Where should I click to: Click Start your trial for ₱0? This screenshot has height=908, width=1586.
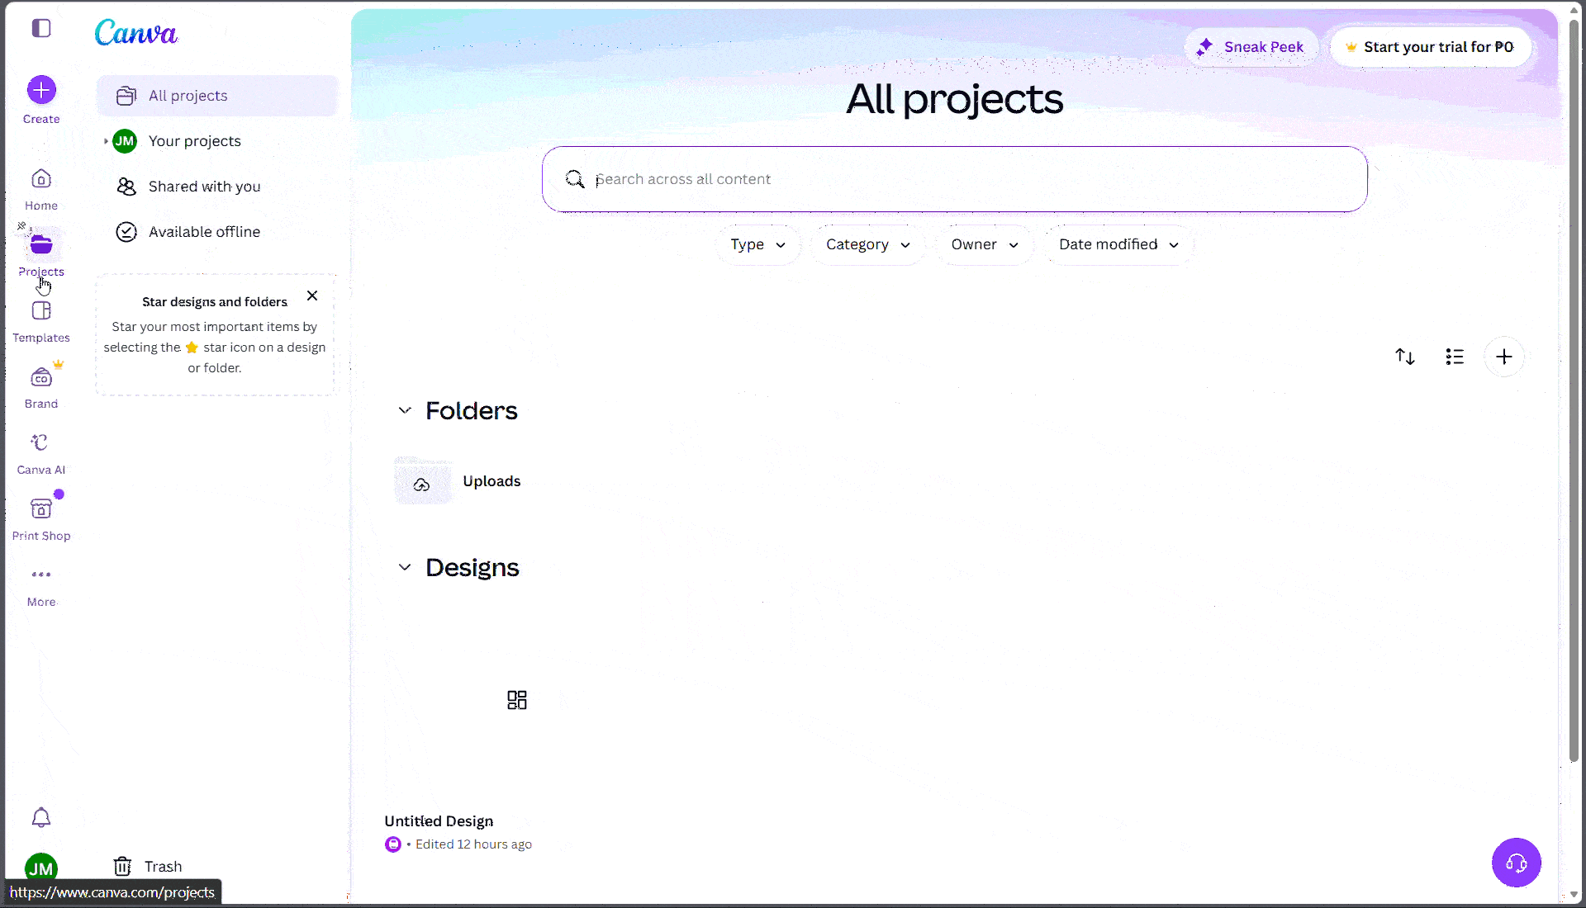(x=1430, y=47)
